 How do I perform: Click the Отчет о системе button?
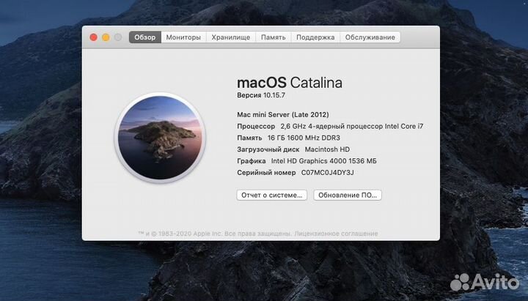coord(272,195)
